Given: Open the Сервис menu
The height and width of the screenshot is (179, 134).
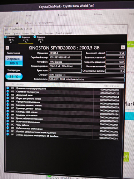Looking at the screenshot, I should coord(25,33).
